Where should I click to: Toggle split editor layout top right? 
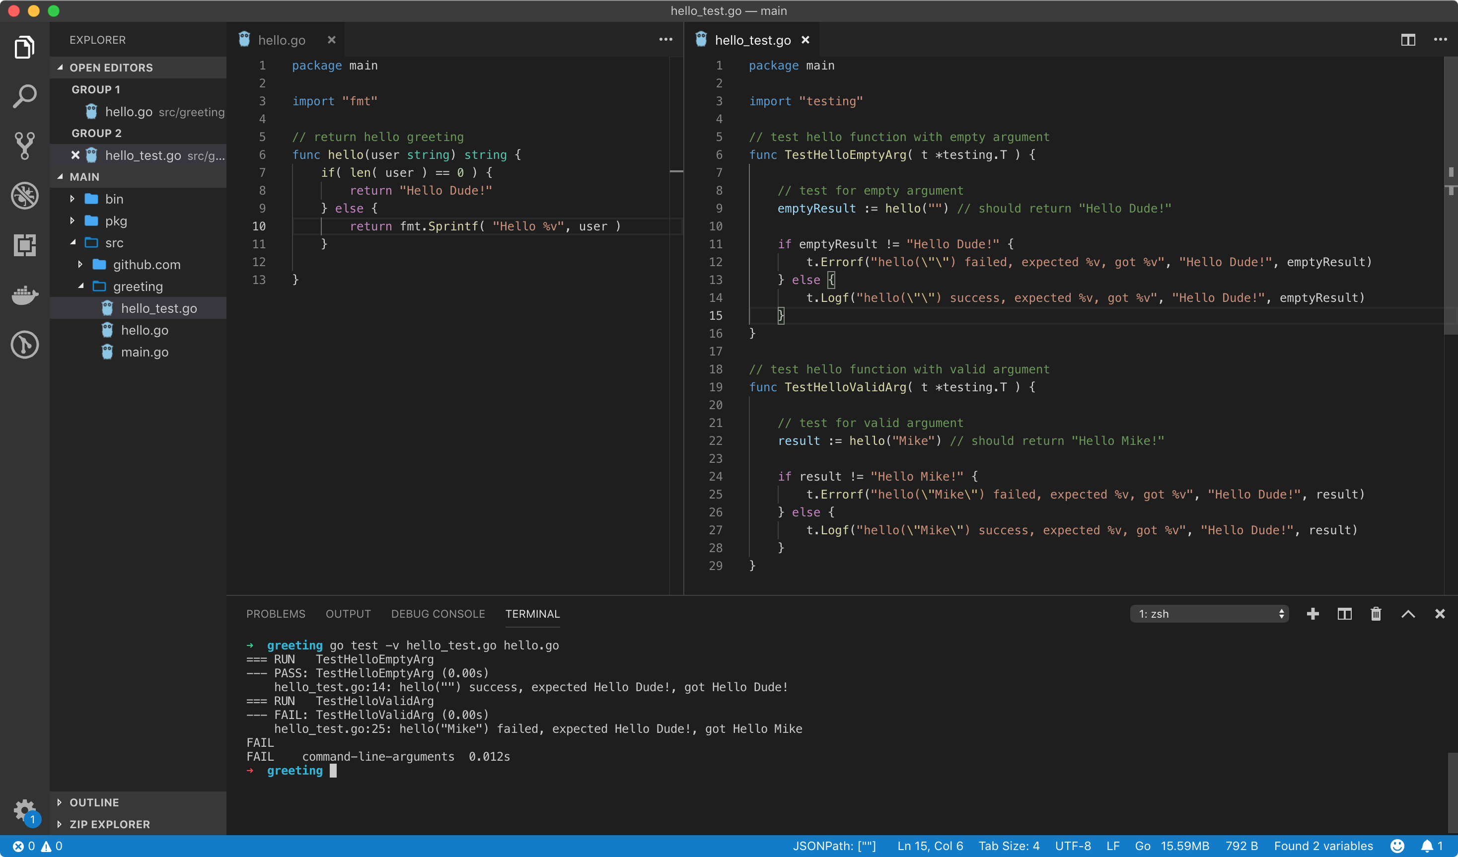[1408, 39]
